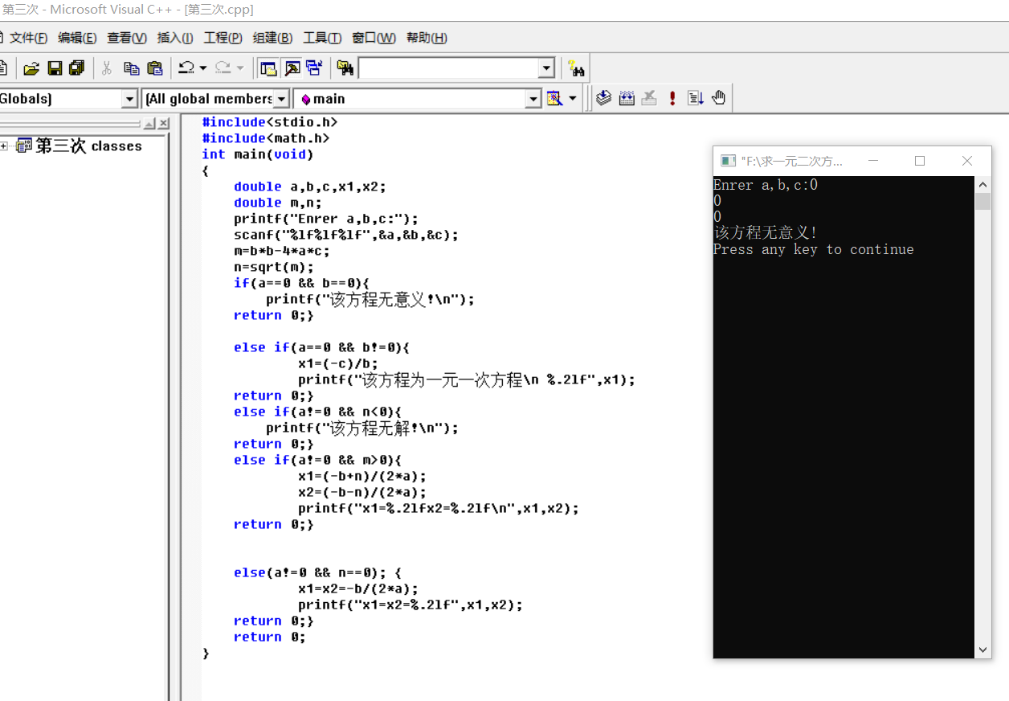Save the file with the floppy icon
This screenshot has height=701, width=1009.
click(55, 68)
